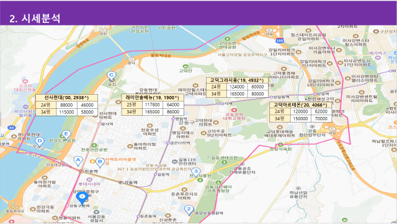Click the 둔촌푸르지오아파트 apartment icon

coord(184,189)
